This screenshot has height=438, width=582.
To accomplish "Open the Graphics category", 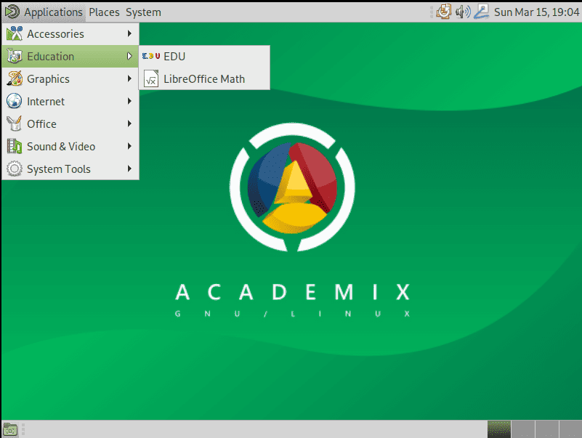I will tap(70, 78).
